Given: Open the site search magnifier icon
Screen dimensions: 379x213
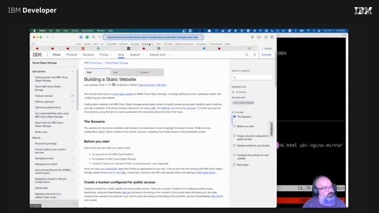Looking at the screenshot, I should [x=246, y=55].
